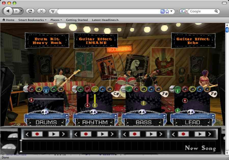Click the search magnifier icon

pos(216,11)
